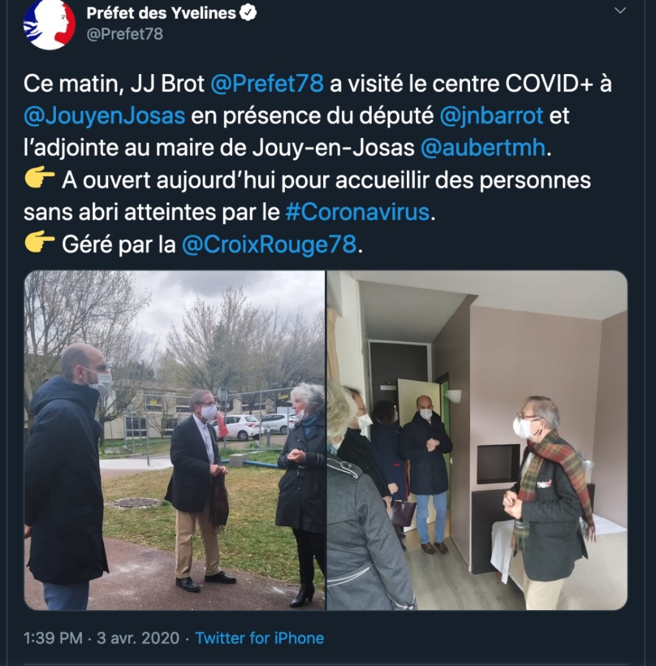Open the #Coronavirus hashtag

pyautogui.click(x=358, y=211)
